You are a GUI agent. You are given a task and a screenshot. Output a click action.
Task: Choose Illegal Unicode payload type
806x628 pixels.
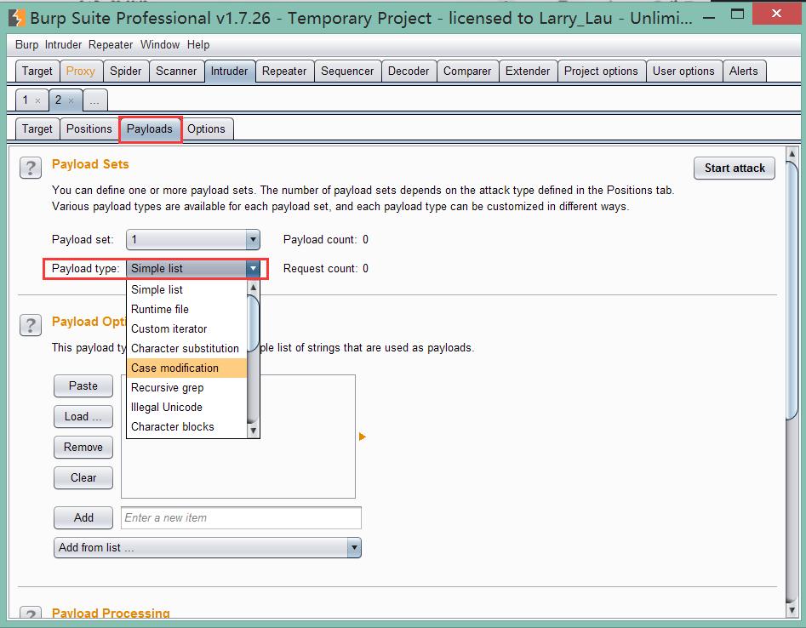(186, 407)
